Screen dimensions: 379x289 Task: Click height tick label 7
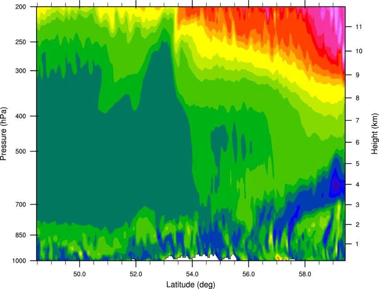tap(357, 120)
